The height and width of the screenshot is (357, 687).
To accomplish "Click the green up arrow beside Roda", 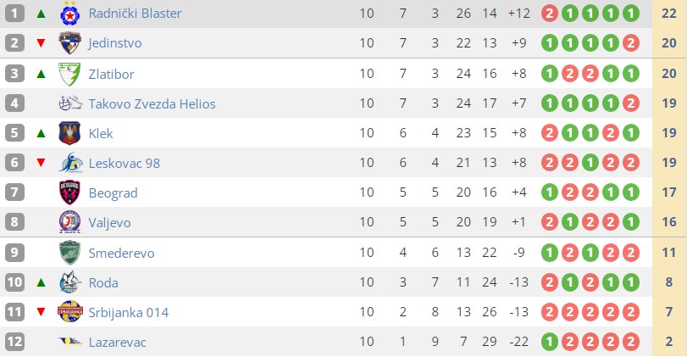I will tap(41, 282).
